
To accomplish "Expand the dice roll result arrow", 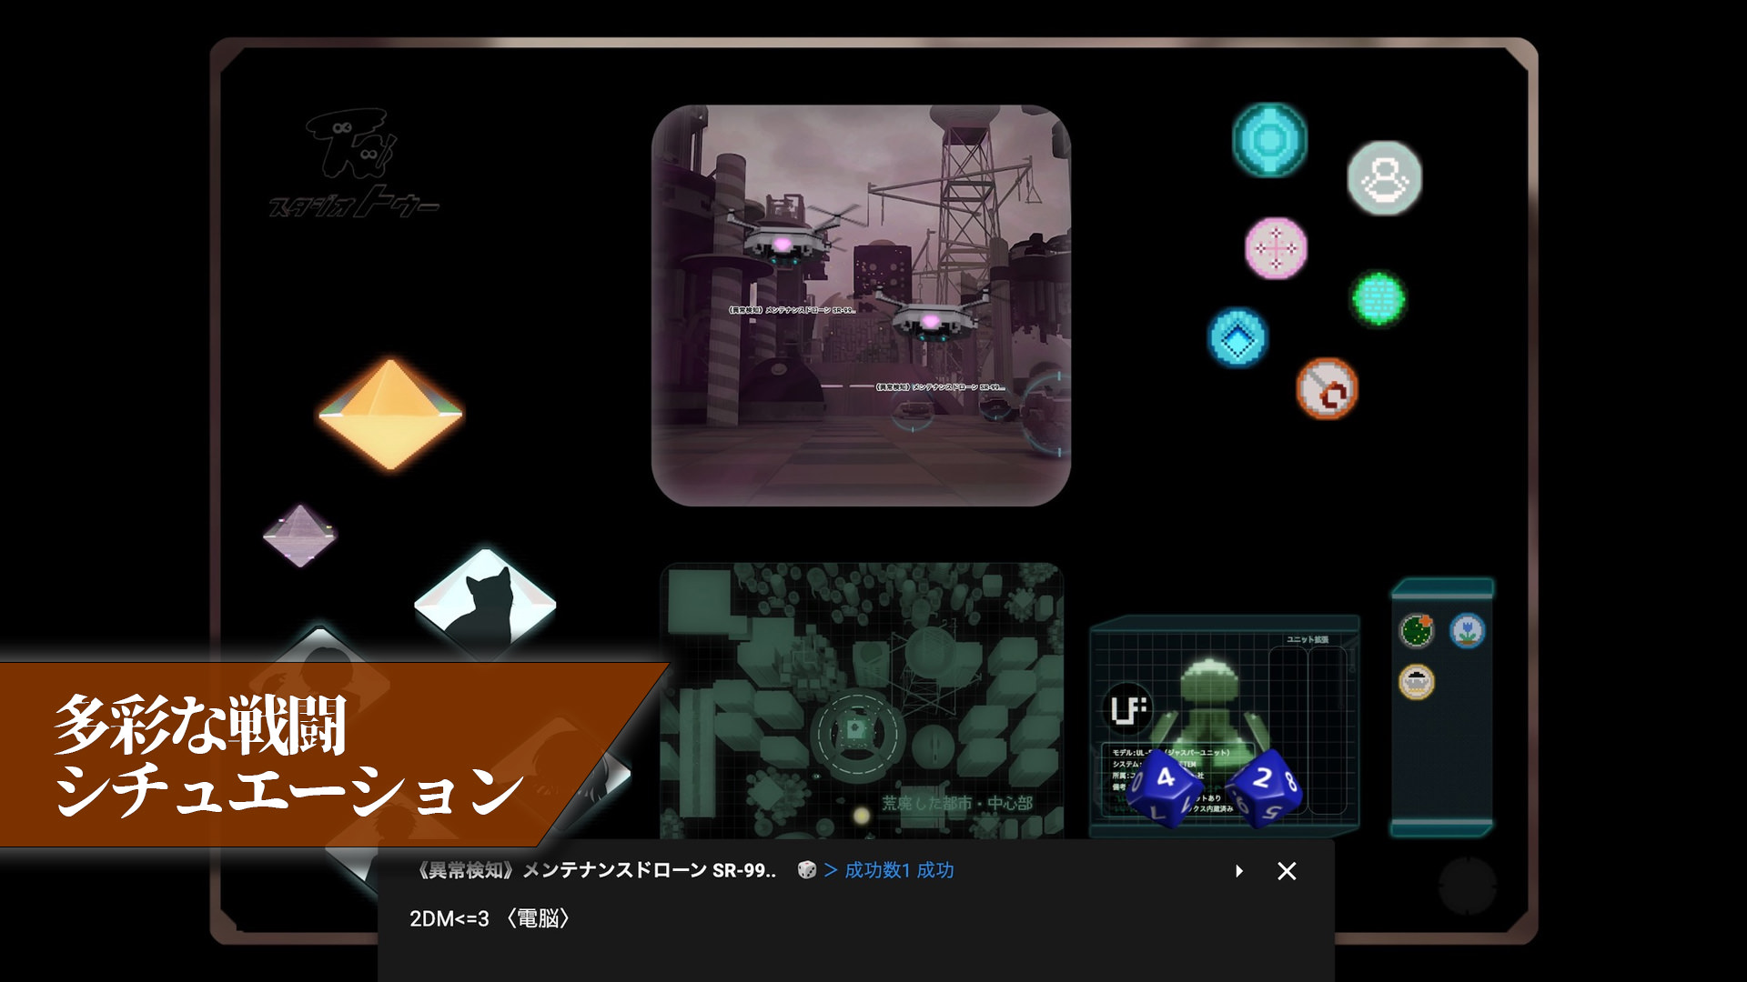I will click(1238, 871).
